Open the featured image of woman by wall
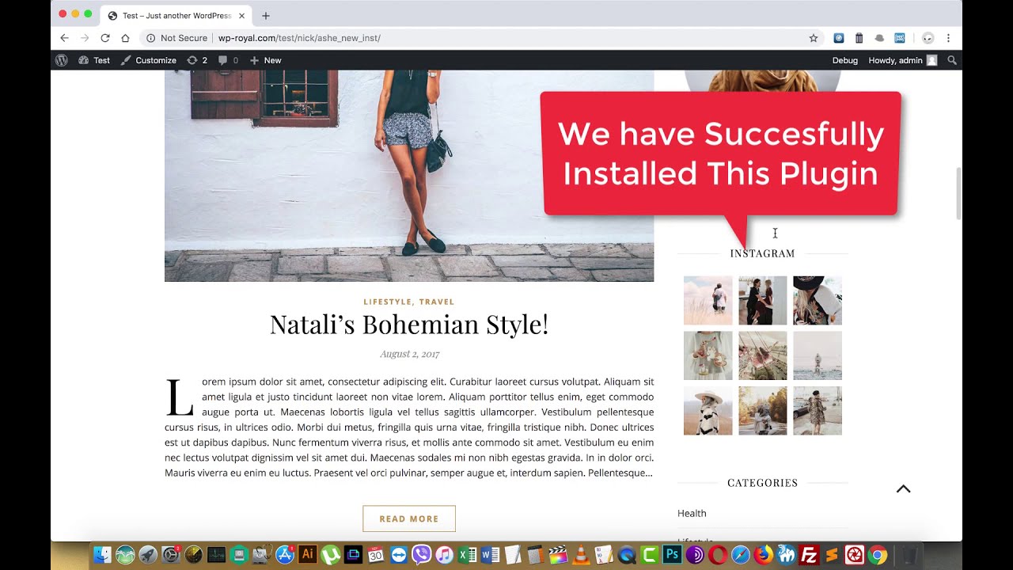 [409, 176]
